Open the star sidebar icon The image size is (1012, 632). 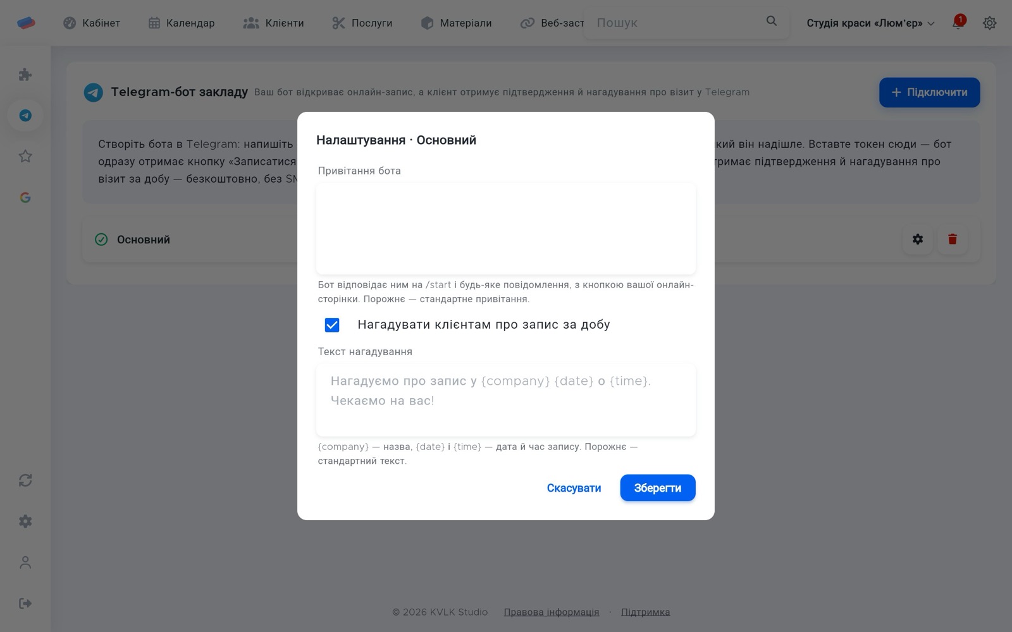click(25, 156)
